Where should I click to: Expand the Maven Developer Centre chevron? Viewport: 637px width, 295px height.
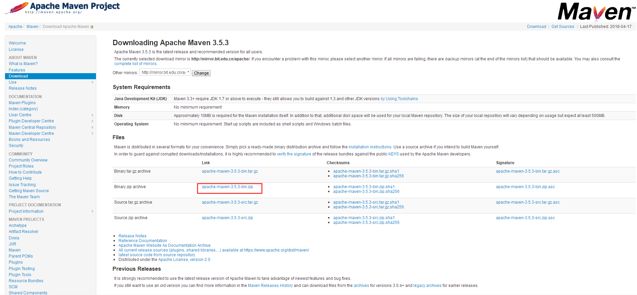click(x=92, y=134)
